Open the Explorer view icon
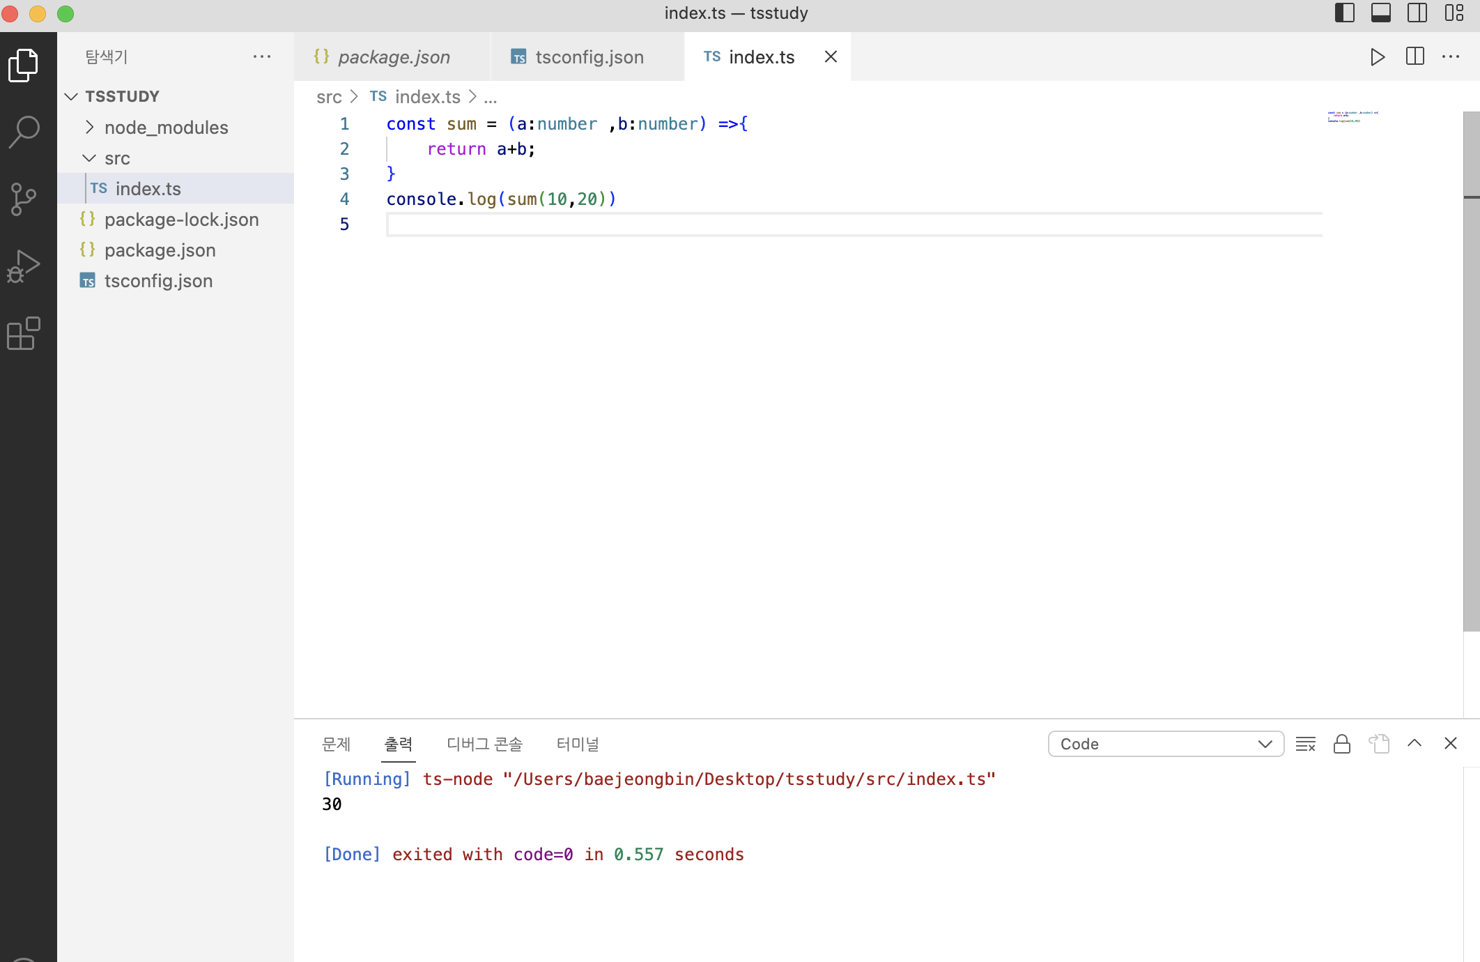The image size is (1480, 962). (24, 66)
